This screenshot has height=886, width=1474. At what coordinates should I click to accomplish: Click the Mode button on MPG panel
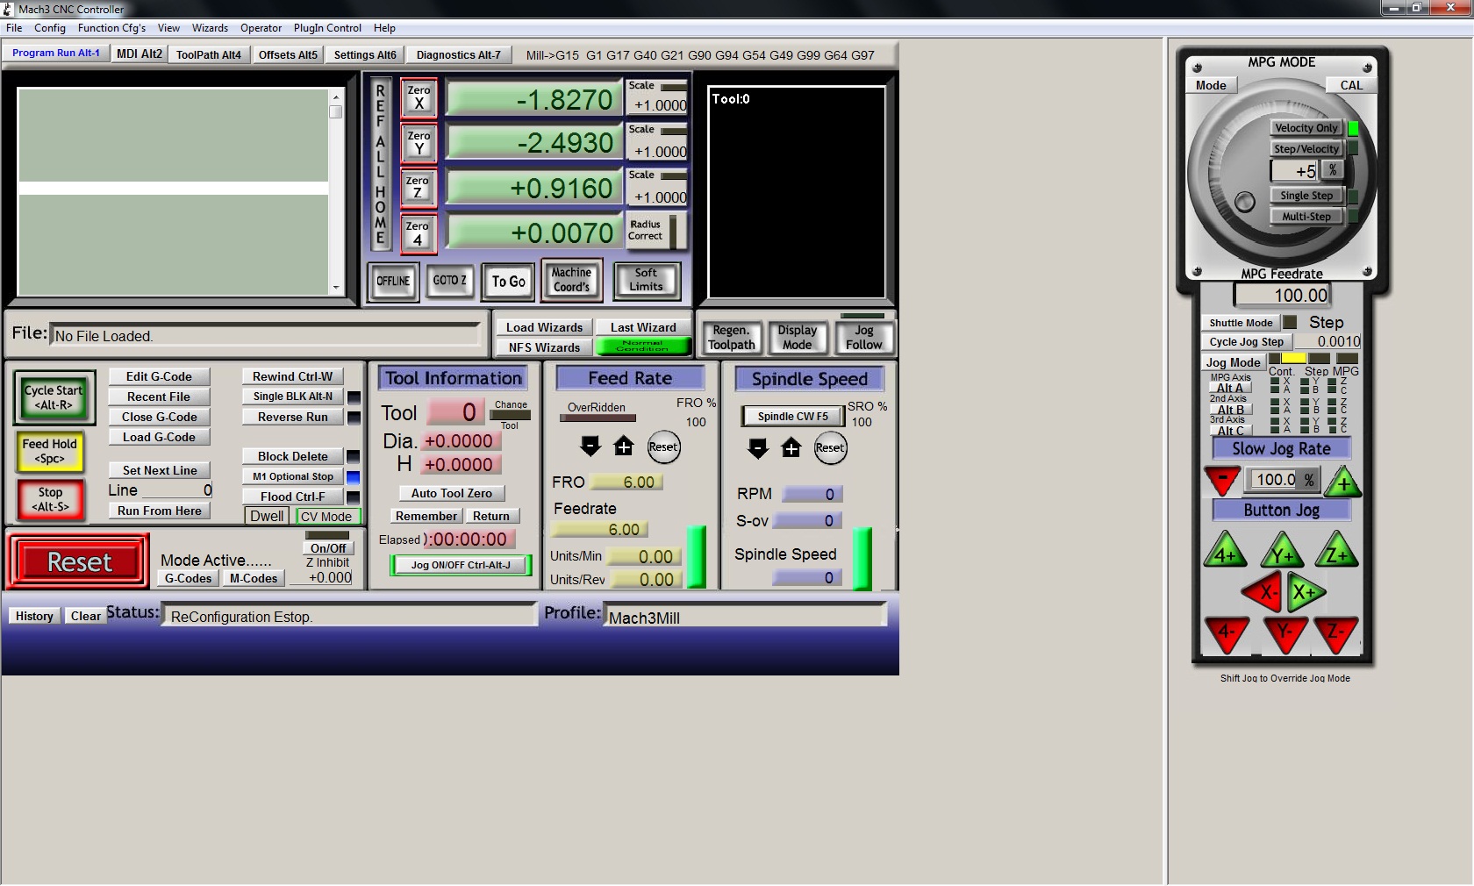[1211, 85]
